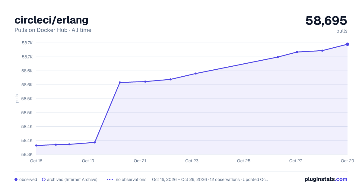Click the filled dot icon beside 'observed'
This screenshot has width=362, height=190.
coord(16,179)
